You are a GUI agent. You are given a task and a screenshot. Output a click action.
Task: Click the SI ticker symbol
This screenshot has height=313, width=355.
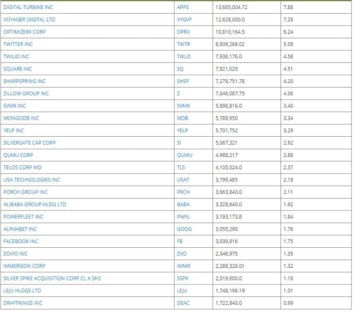[179, 143]
